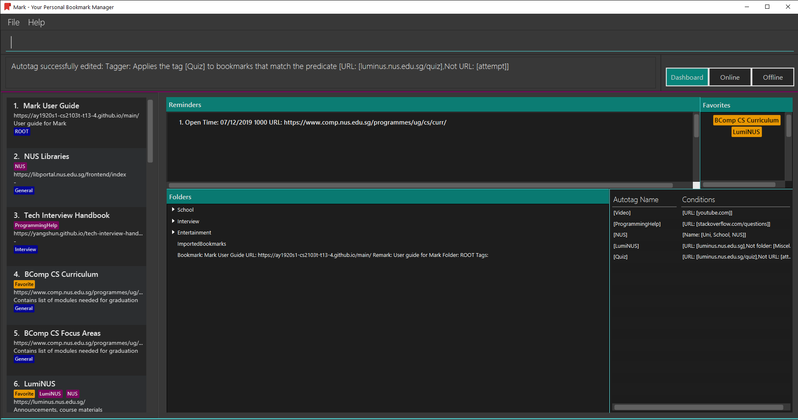
Task: Click the bookmark list vertical scrollbar
Action: click(x=150, y=131)
